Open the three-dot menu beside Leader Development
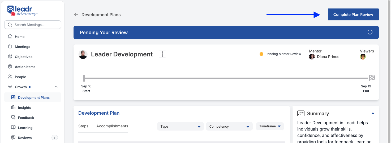The image size is (391, 143). tap(162, 54)
